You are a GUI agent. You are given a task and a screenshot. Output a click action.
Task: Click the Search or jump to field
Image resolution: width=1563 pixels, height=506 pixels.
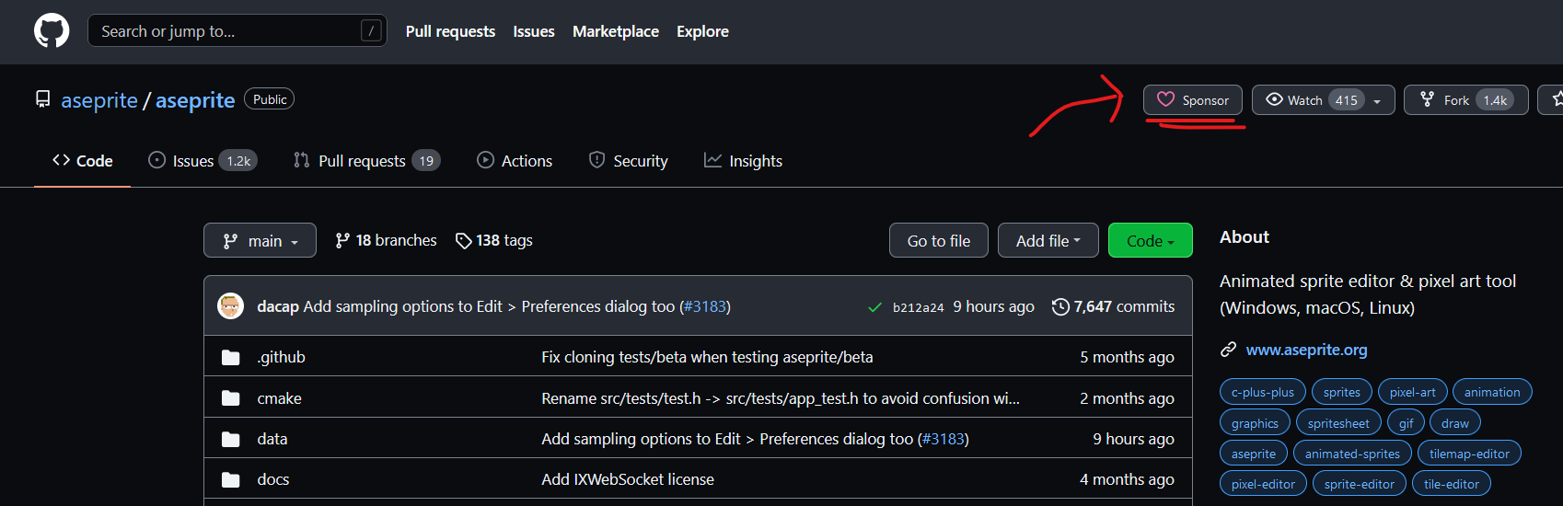coord(226,31)
